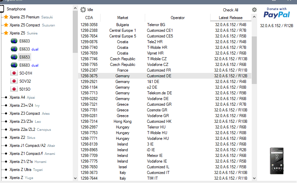Select the SOV32 model entry

(x=25, y=81)
